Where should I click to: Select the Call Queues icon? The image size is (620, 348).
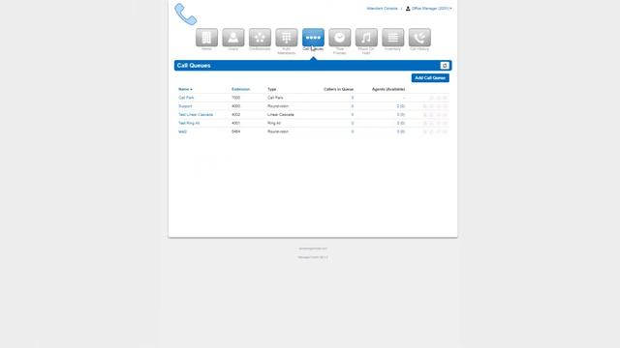point(313,38)
